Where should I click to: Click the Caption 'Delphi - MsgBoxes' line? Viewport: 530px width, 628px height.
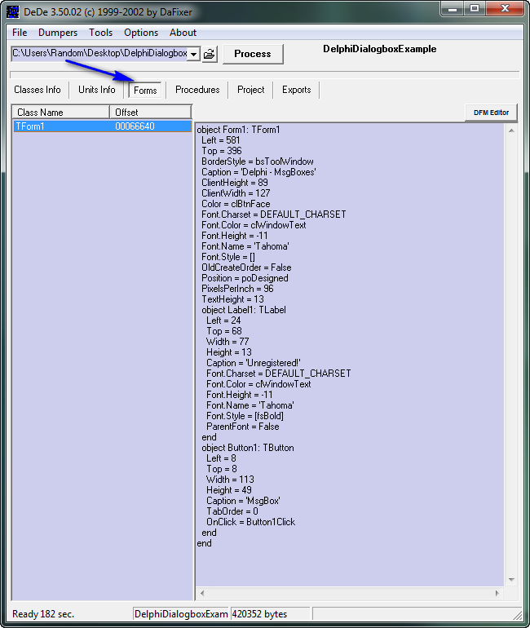(x=258, y=172)
